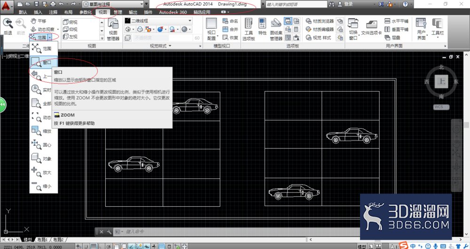This screenshot has height=249, width=470.
Task: Choose 缩放 scale zoom option
Action: pos(43,131)
